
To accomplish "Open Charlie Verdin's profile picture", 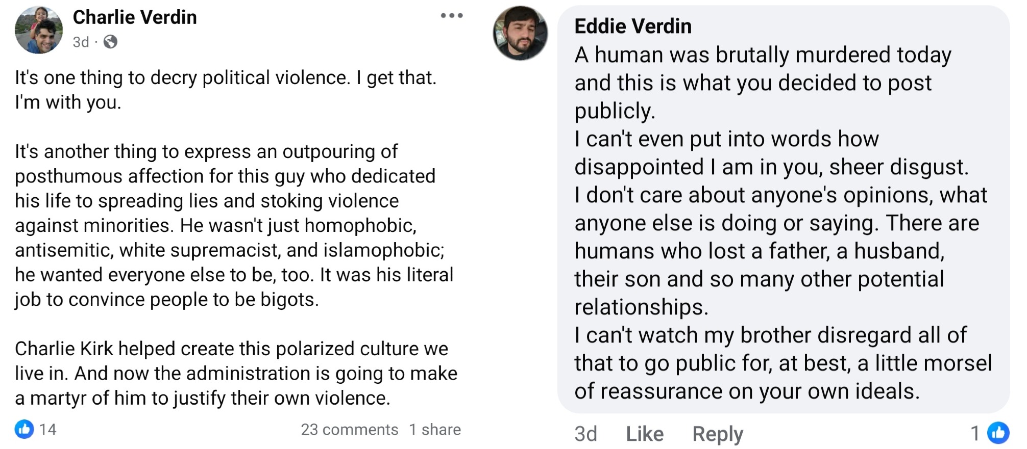I will [x=39, y=31].
